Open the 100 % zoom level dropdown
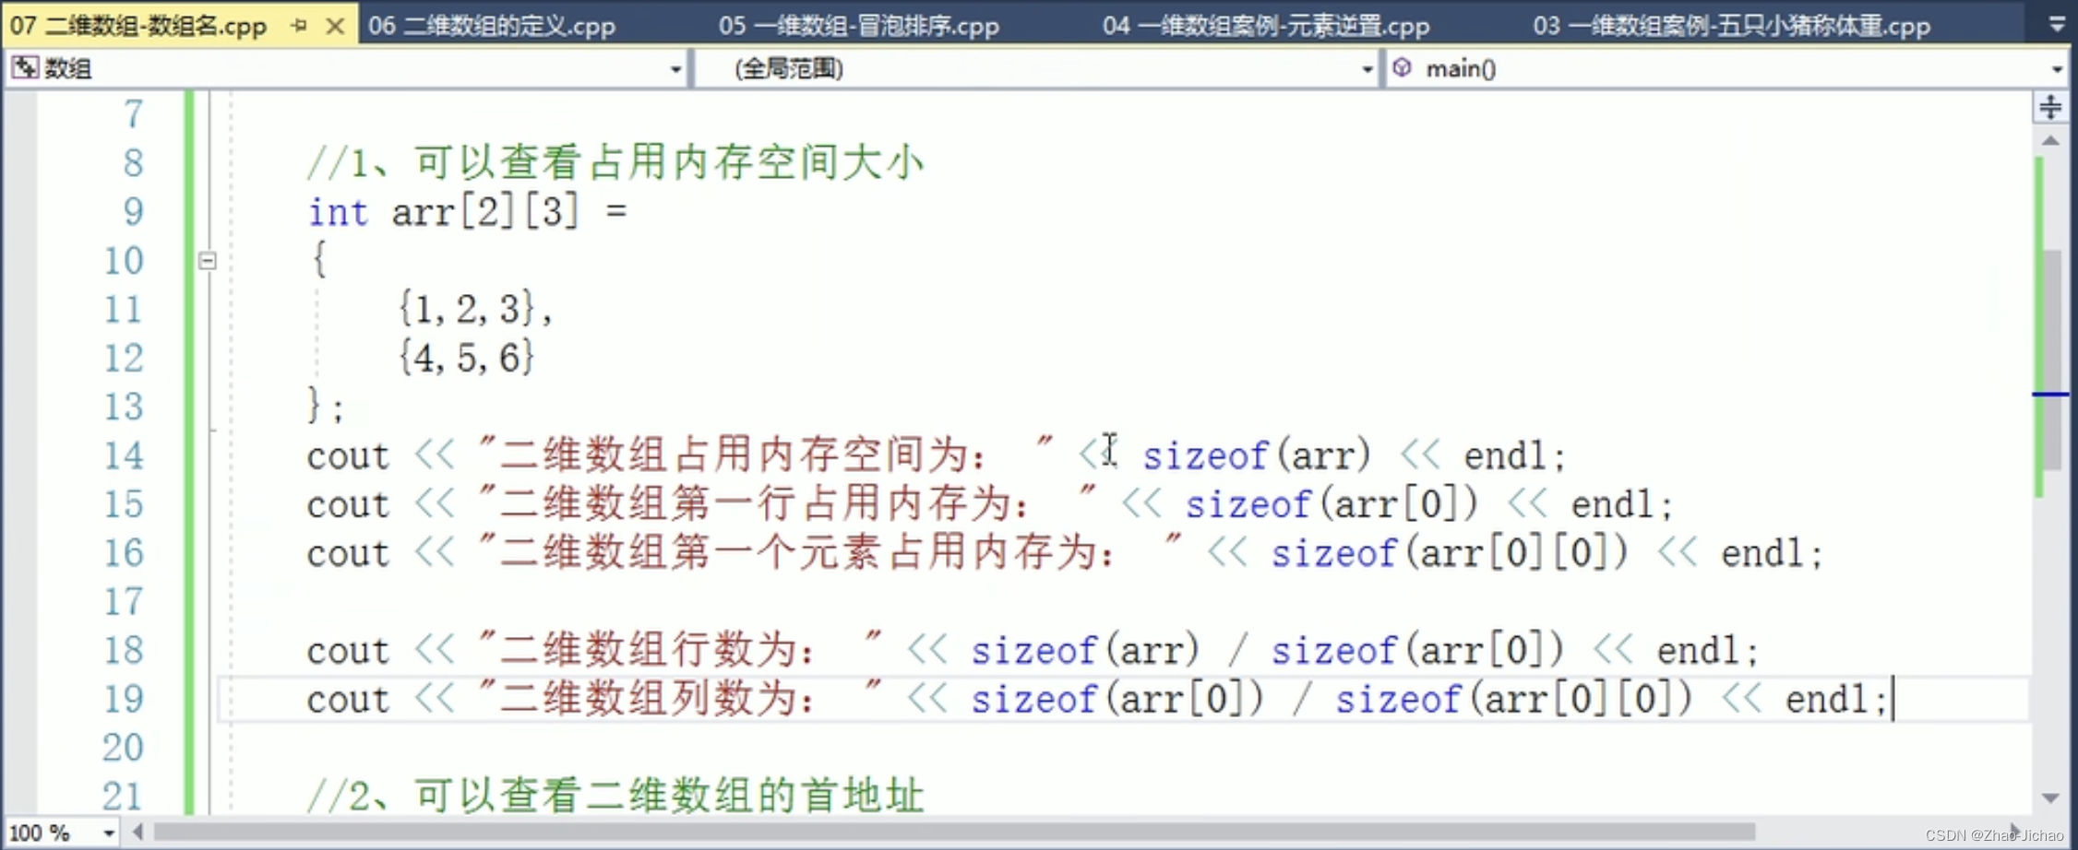 [108, 833]
